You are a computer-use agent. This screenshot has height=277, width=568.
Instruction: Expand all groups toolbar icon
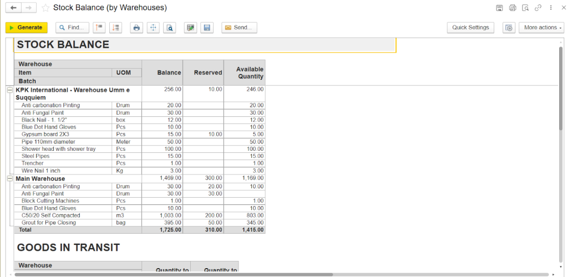click(x=115, y=28)
